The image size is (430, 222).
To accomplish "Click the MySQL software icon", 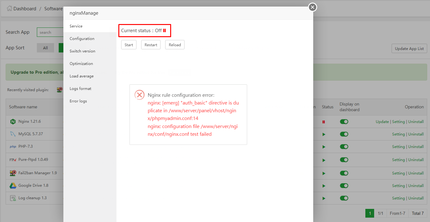I will 13,134.
